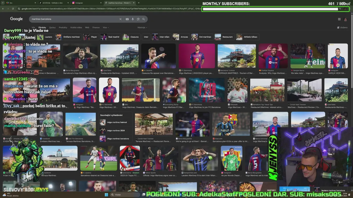Open the 'Zprávy' search category
The height and width of the screenshot is (198, 353).
pyautogui.click(x=52, y=28)
